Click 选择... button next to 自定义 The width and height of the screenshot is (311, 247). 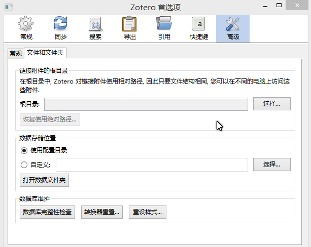(272, 164)
